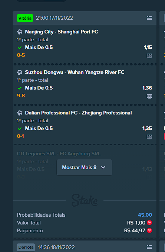Open the scoreboard icon for the Suzhou Dongwu match

click(149, 96)
